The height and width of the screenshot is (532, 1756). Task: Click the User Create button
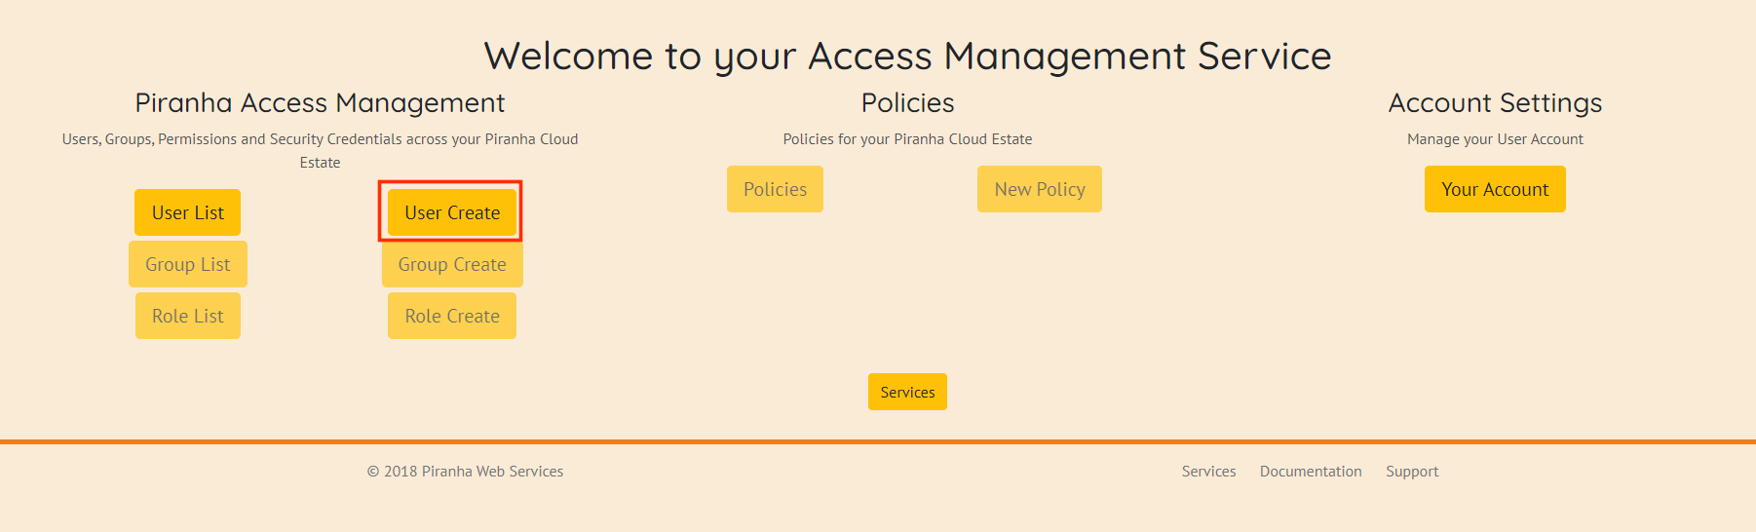tap(451, 212)
